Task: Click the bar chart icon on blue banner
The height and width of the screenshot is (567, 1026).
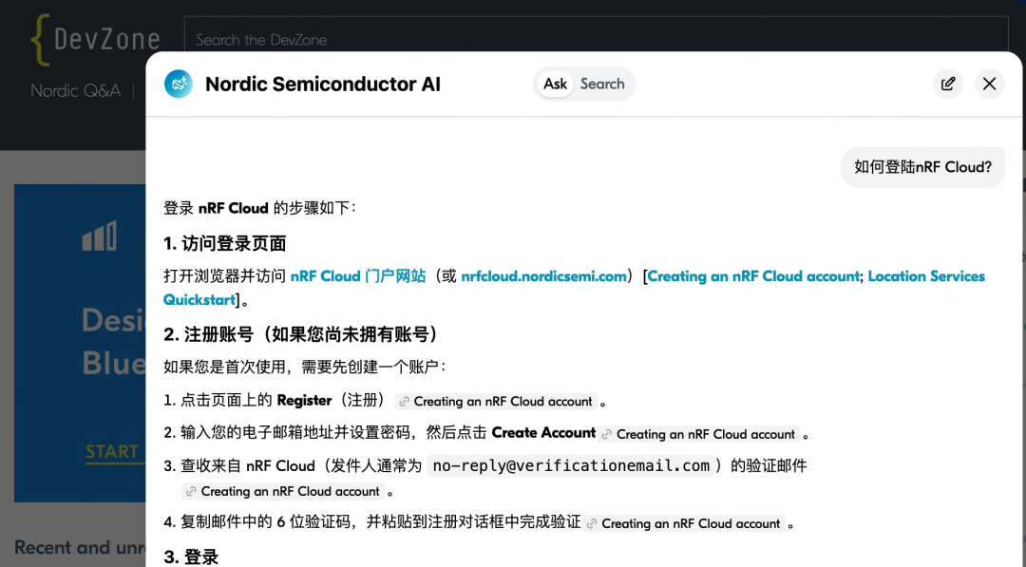Action: tap(100, 236)
